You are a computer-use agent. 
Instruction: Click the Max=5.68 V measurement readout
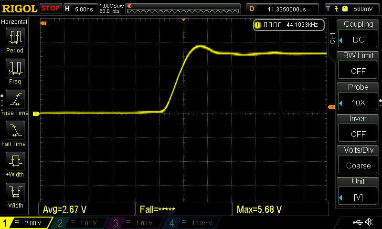280,209
